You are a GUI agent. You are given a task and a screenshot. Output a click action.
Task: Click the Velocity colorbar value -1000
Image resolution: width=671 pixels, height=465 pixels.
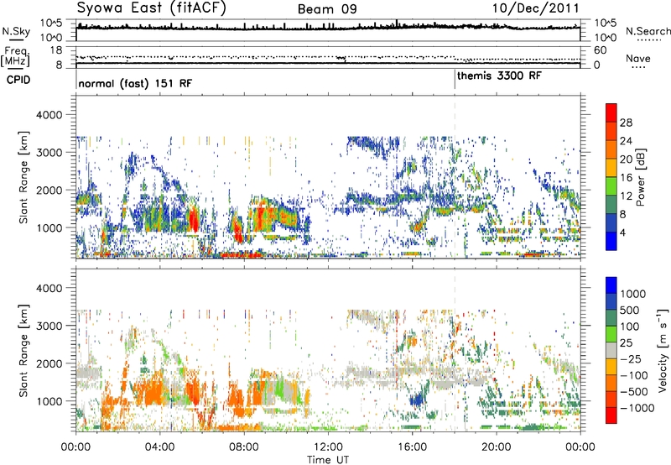click(637, 408)
